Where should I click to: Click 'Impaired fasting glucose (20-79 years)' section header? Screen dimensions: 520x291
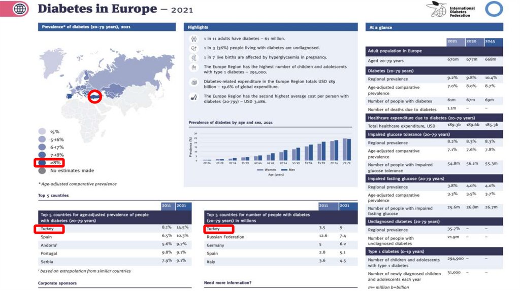434,178
